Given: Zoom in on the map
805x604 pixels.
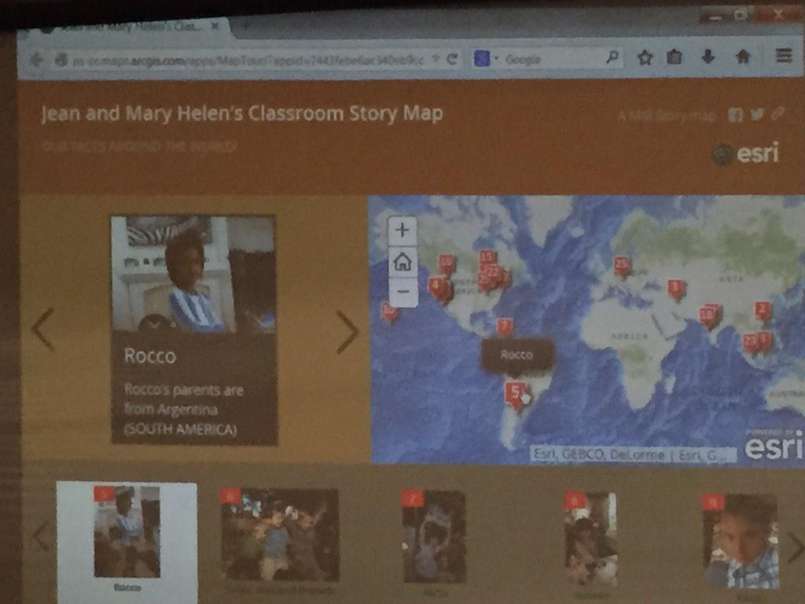Looking at the screenshot, I should coord(402,230).
